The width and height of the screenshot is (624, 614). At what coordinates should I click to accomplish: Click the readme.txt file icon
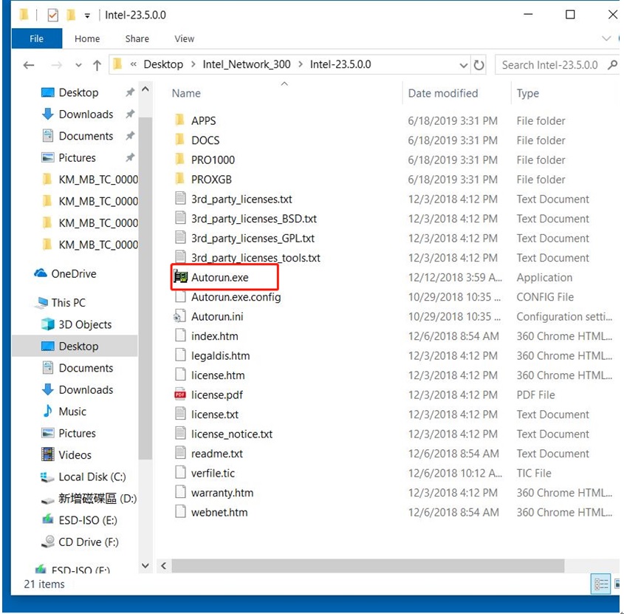pyautogui.click(x=180, y=453)
